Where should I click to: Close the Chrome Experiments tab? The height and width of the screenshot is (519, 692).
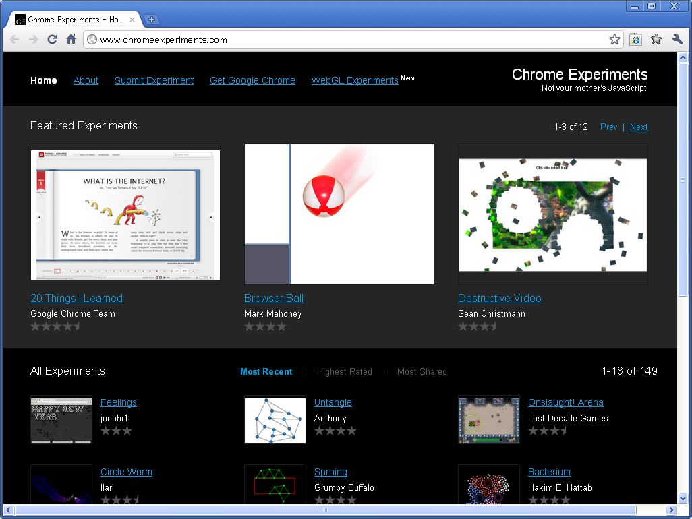[132, 20]
